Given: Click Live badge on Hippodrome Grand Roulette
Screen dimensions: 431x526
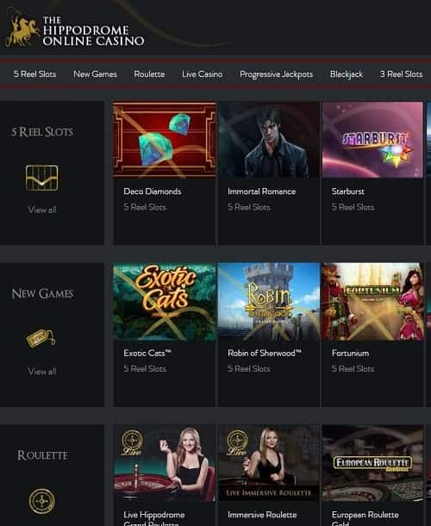Looking at the screenshot, I should pyautogui.click(x=132, y=442).
